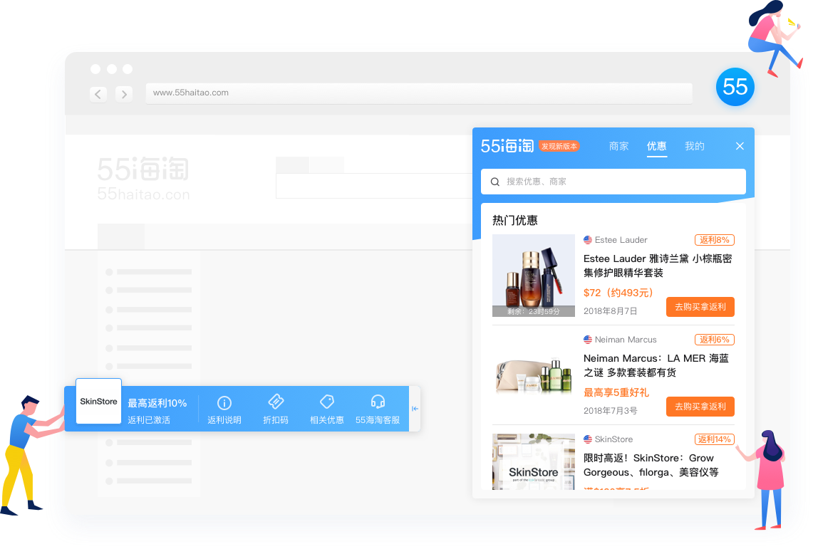The image size is (813, 549).
Task: Open the 折扣码 coupon icon
Action: (x=275, y=402)
